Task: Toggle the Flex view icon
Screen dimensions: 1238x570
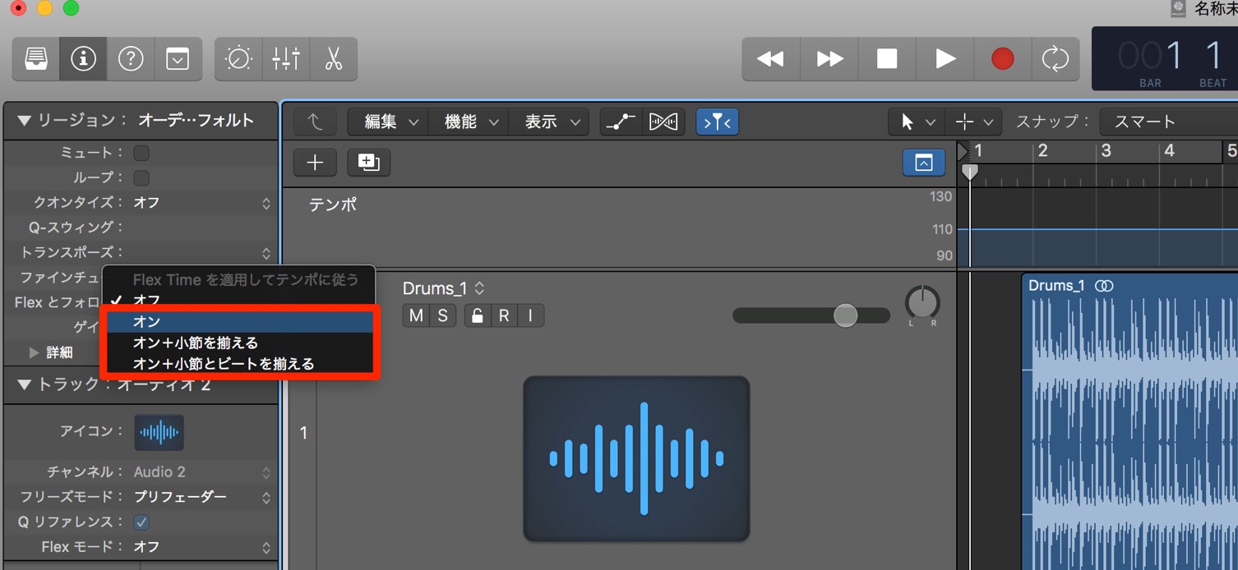Action: click(x=663, y=122)
